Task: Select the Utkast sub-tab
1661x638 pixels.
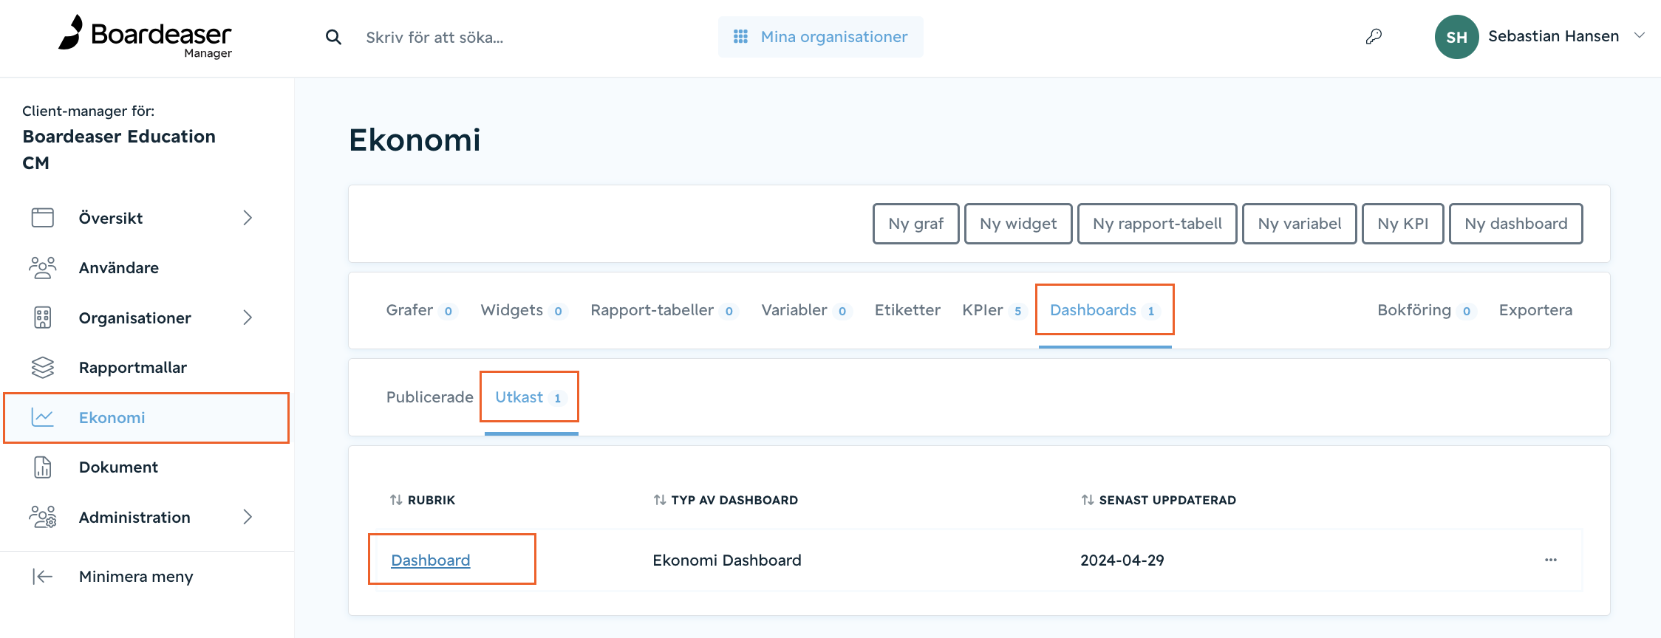Action: click(x=530, y=397)
